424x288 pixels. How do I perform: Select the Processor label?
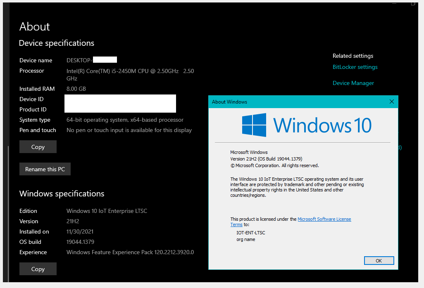[x=32, y=71]
